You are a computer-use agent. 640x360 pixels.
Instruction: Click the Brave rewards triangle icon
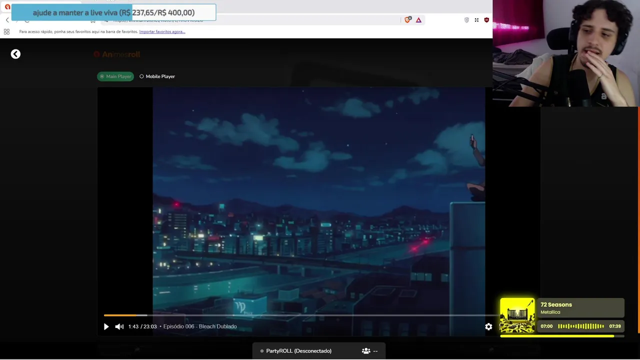click(418, 20)
